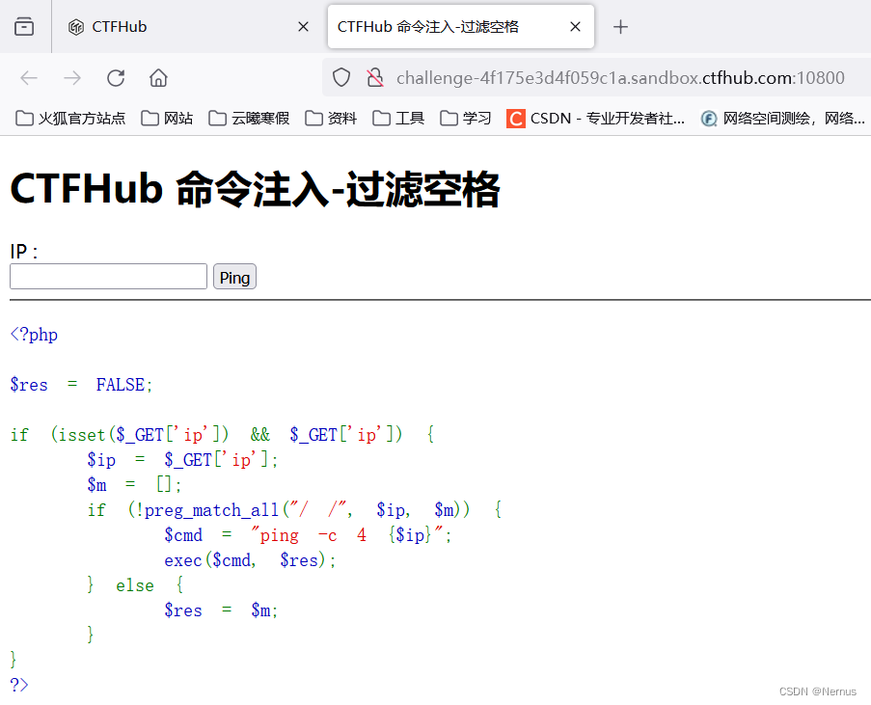The width and height of the screenshot is (871, 705).
Task: Click the IP : label
Action: [x=24, y=252]
